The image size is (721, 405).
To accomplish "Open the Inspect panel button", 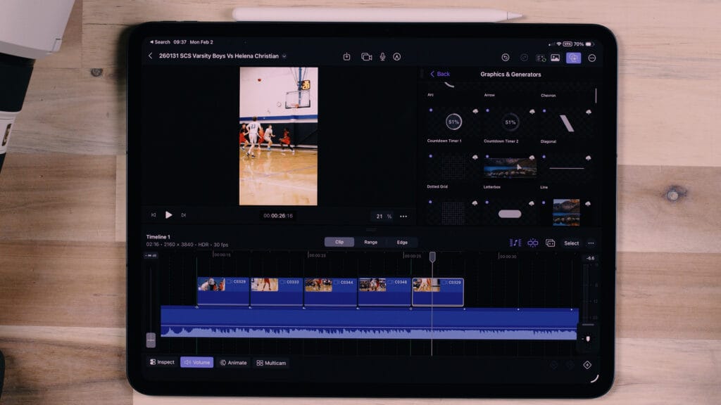I will pyautogui.click(x=161, y=363).
